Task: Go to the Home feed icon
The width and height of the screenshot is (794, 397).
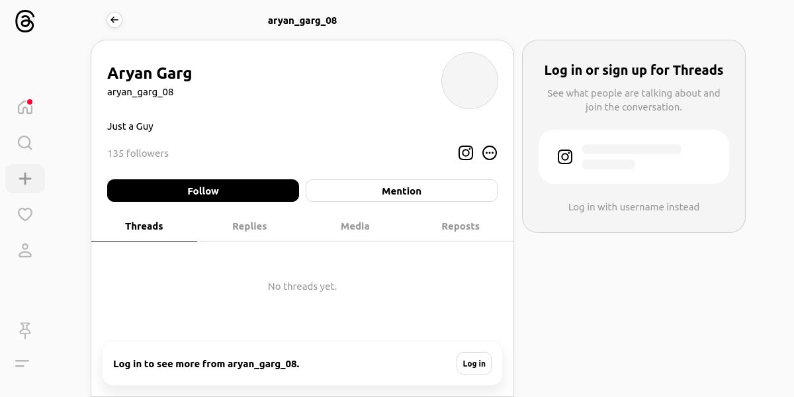Action: point(25,107)
